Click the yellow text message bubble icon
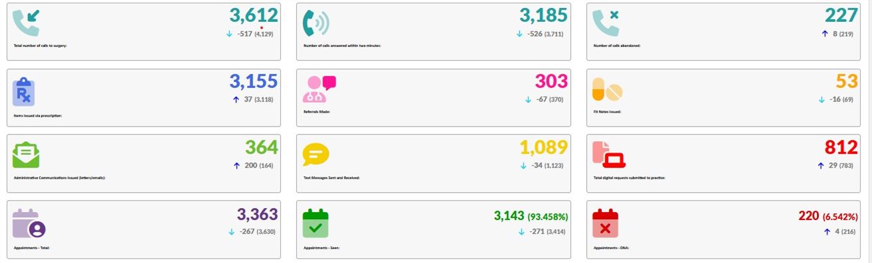 (315, 155)
